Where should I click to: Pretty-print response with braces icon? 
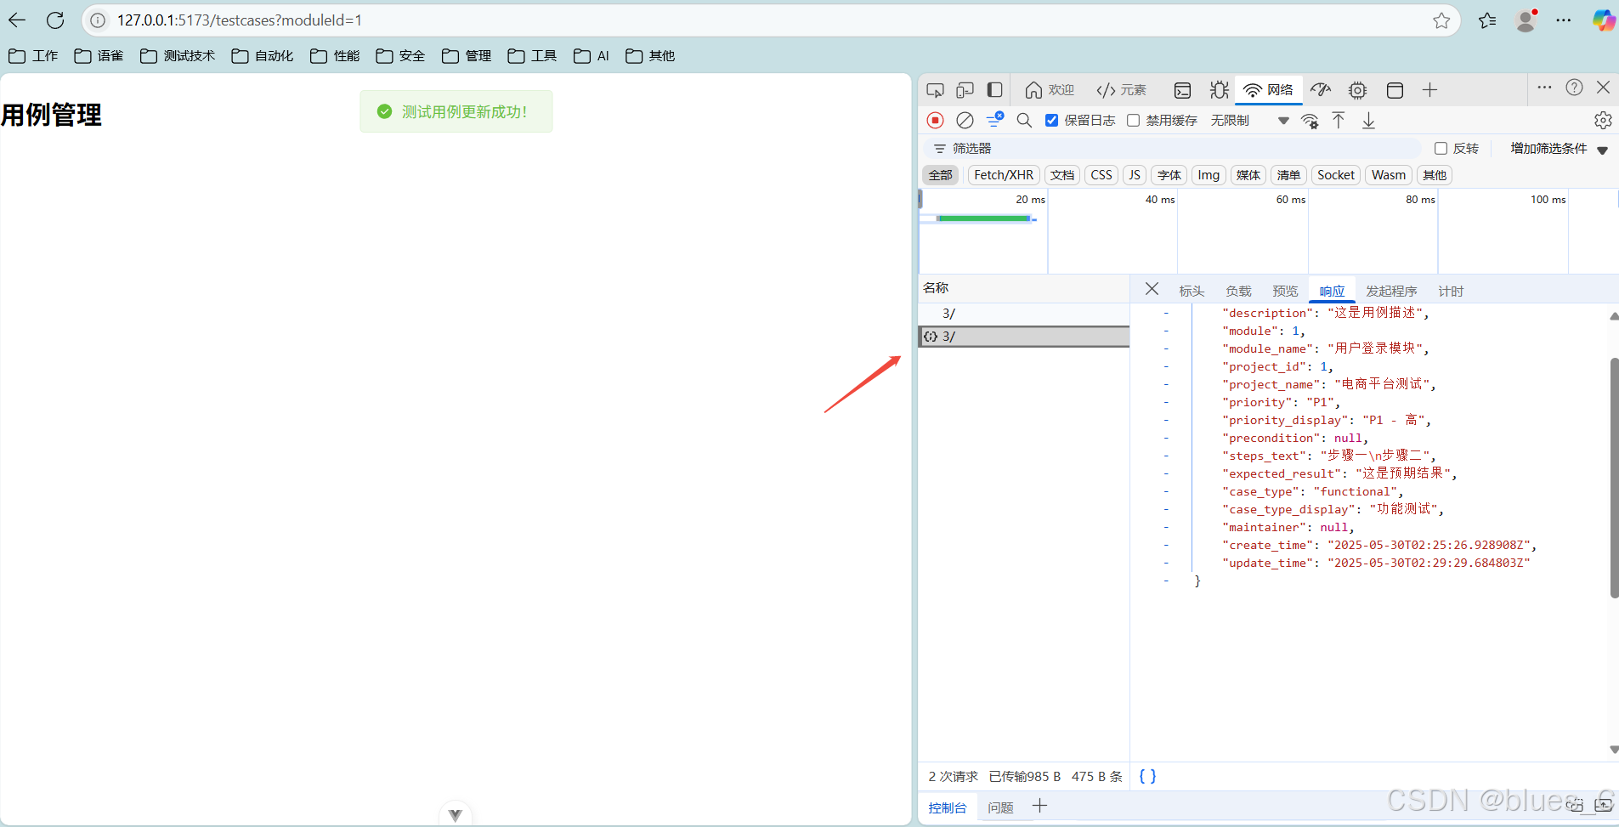[1147, 776]
